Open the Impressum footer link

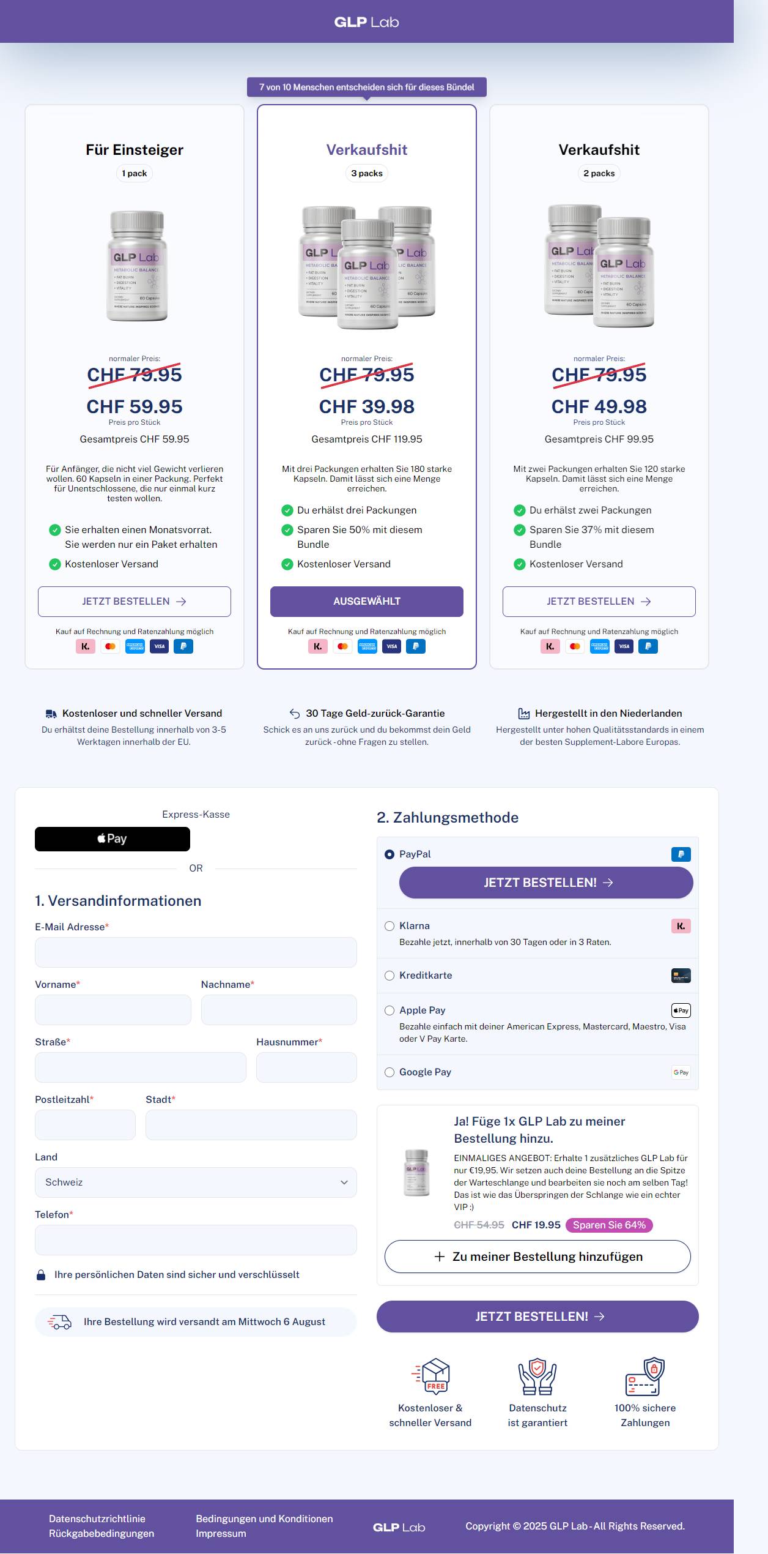click(x=221, y=1534)
